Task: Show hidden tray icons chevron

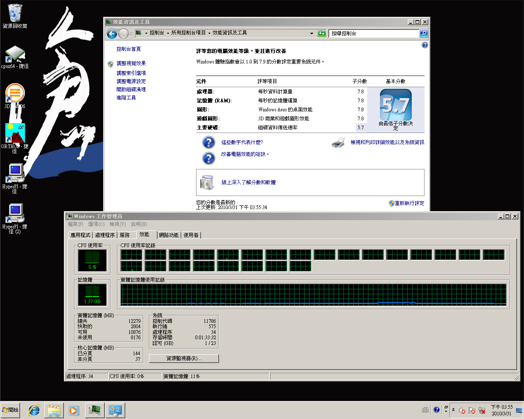Action: (x=453, y=410)
